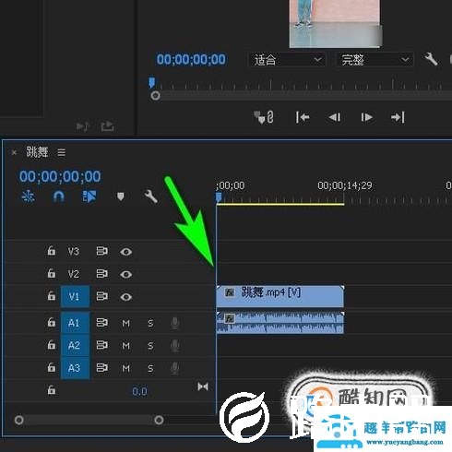Toggle sync lock on V3
Viewport: 452px width, 452px height.
click(101, 251)
